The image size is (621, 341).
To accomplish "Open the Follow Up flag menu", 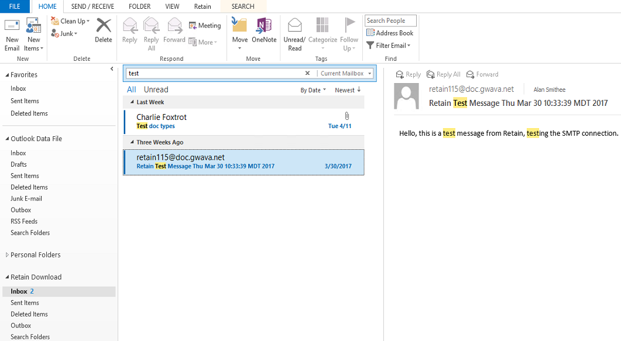I will click(x=349, y=35).
